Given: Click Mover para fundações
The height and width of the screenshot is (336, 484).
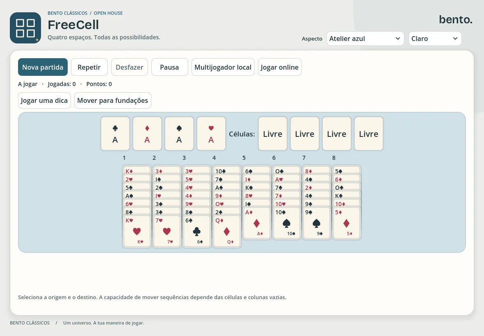Looking at the screenshot, I should (113, 100).
